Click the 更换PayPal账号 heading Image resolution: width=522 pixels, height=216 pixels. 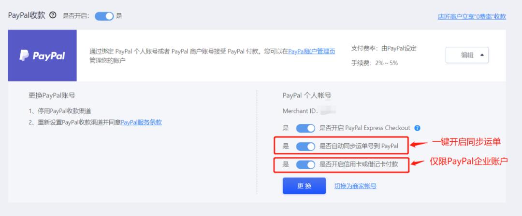tap(52, 95)
